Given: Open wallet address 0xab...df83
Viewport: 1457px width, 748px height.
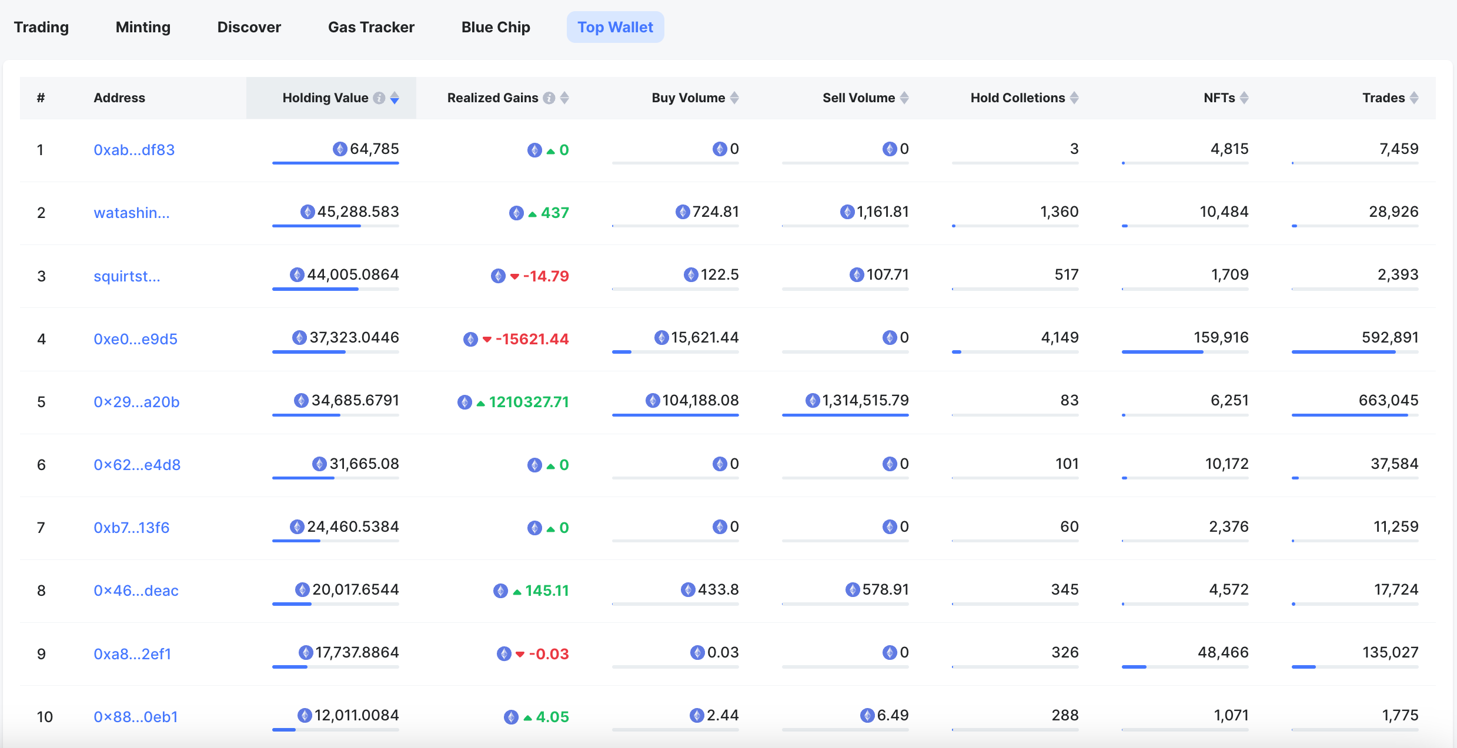Looking at the screenshot, I should pos(134,150).
